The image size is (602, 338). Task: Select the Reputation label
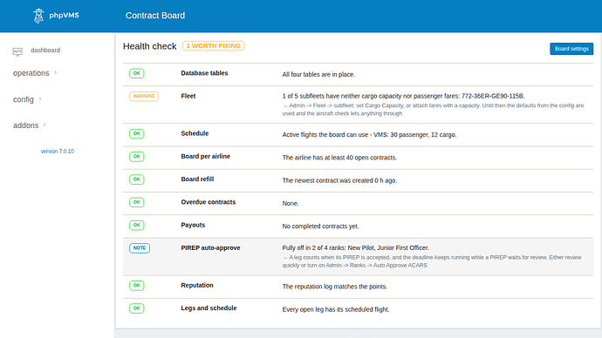pyautogui.click(x=197, y=285)
